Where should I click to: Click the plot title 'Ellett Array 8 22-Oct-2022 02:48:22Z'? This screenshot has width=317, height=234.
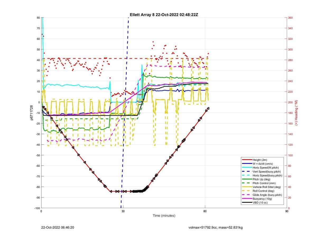click(x=164, y=15)
